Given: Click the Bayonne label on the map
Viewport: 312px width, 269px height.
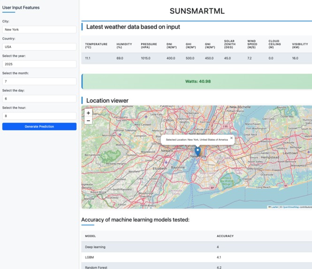Looking at the screenshot, I should tap(178, 168).
